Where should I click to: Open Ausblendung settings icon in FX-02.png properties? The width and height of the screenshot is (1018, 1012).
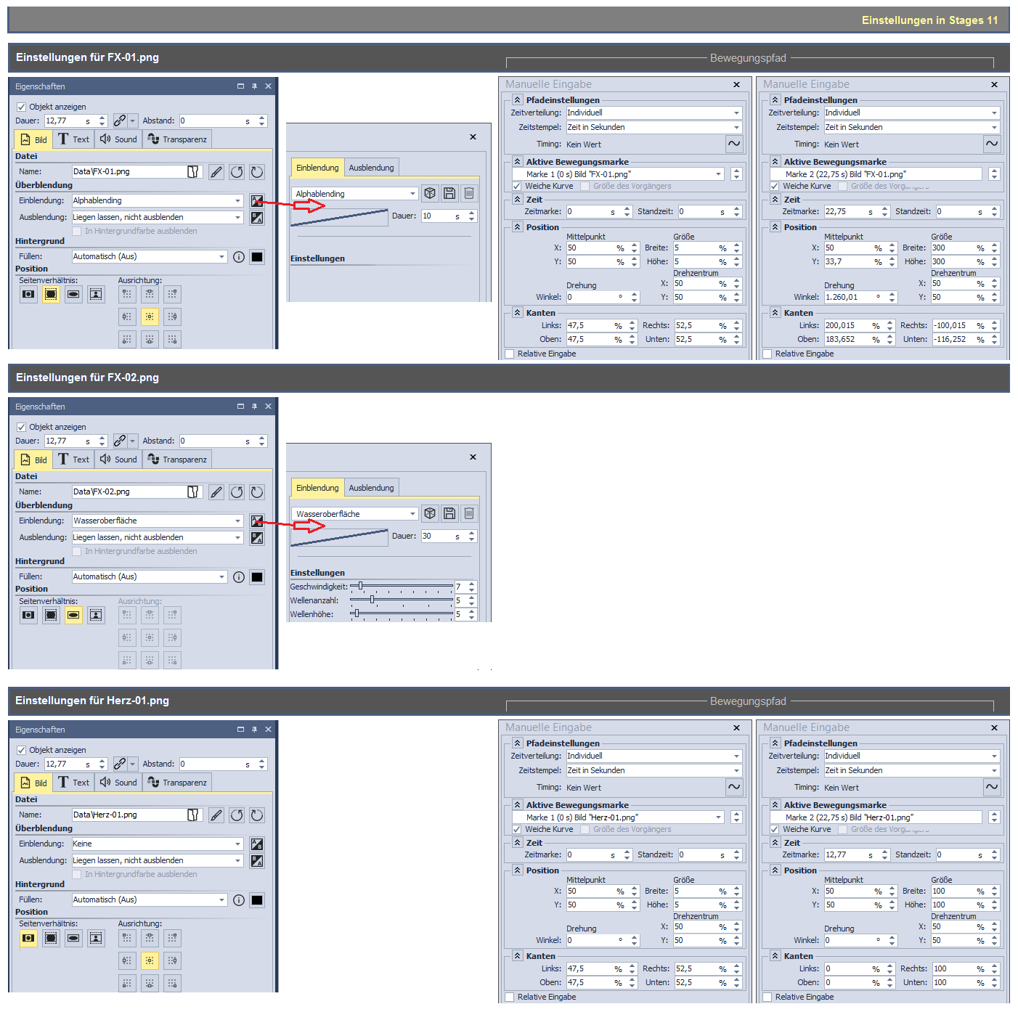257,538
